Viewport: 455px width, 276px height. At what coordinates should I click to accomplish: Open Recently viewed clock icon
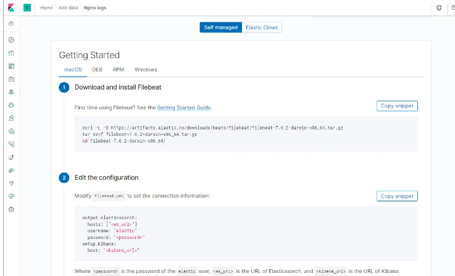(11, 23)
